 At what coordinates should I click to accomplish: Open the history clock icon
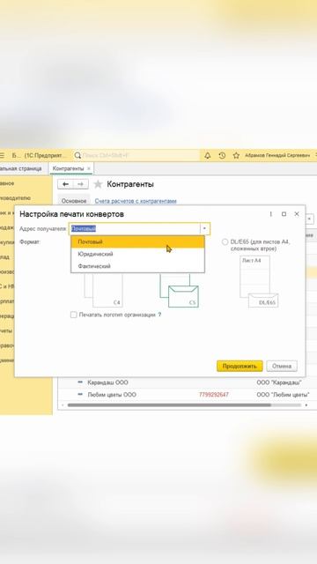[x=222, y=155]
